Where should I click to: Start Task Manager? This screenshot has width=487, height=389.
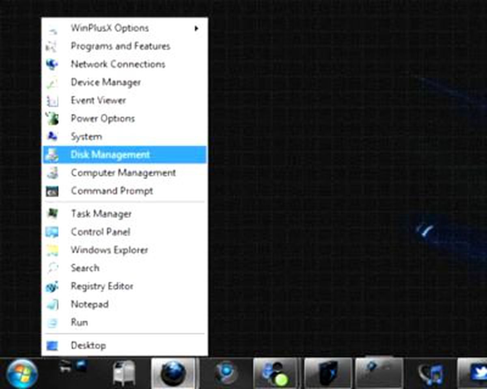pos(125,214)
